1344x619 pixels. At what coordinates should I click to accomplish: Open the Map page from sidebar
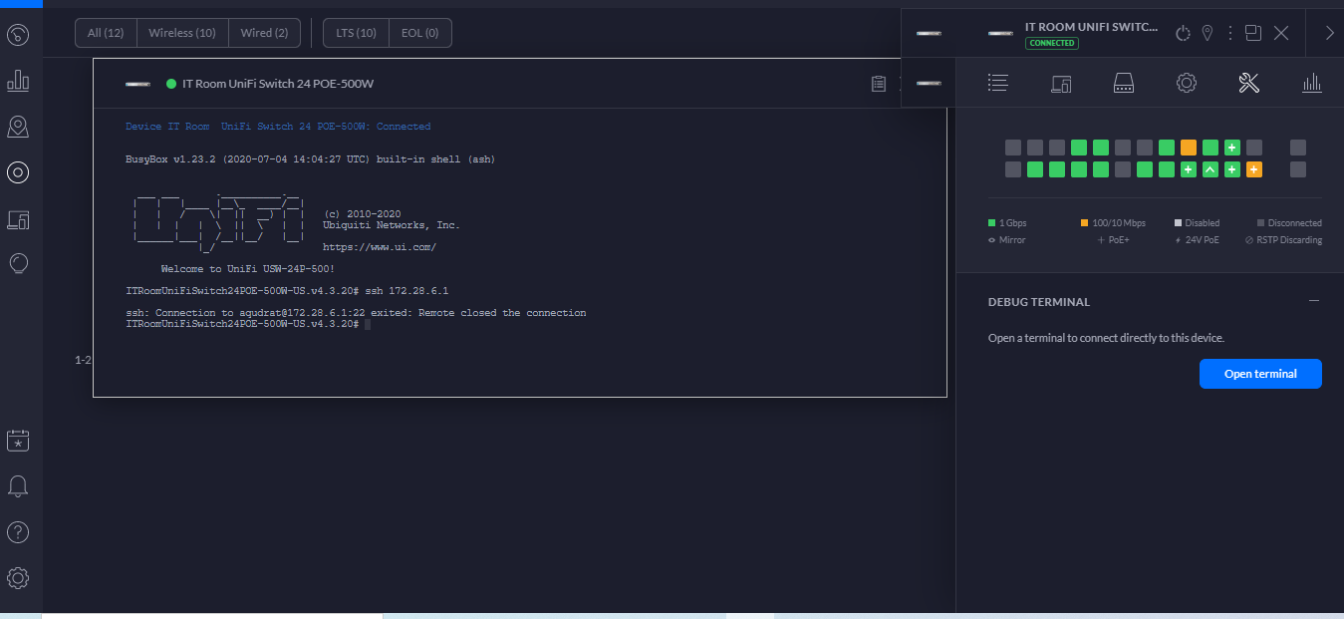(x=18, y=127)
